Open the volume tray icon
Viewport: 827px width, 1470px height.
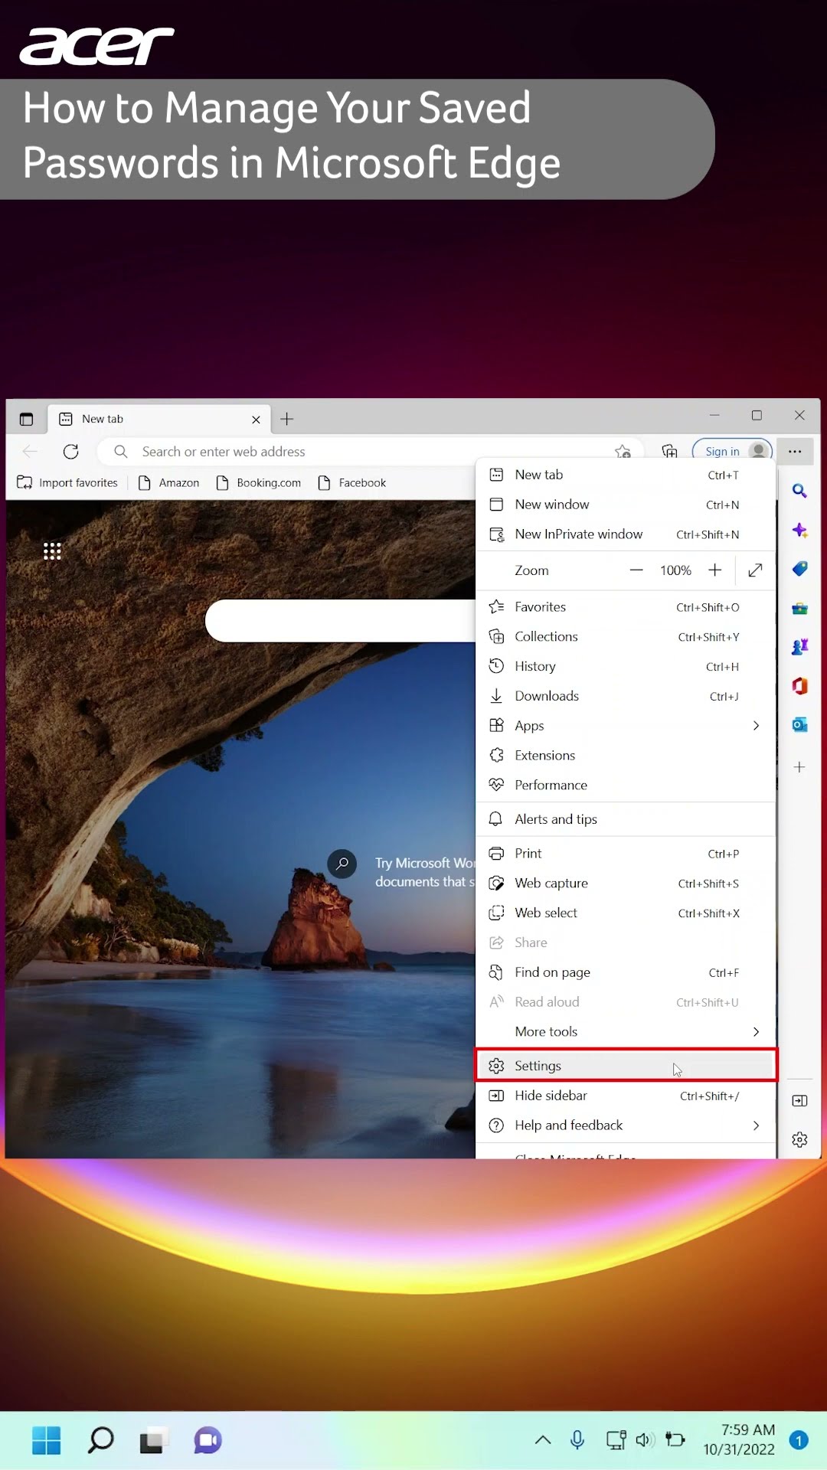pos(644,1440)
